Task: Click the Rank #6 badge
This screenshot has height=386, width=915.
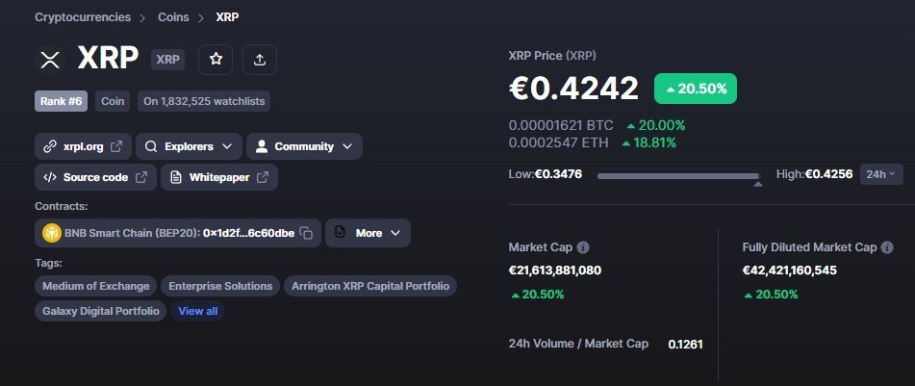Action: coord(61,101)
